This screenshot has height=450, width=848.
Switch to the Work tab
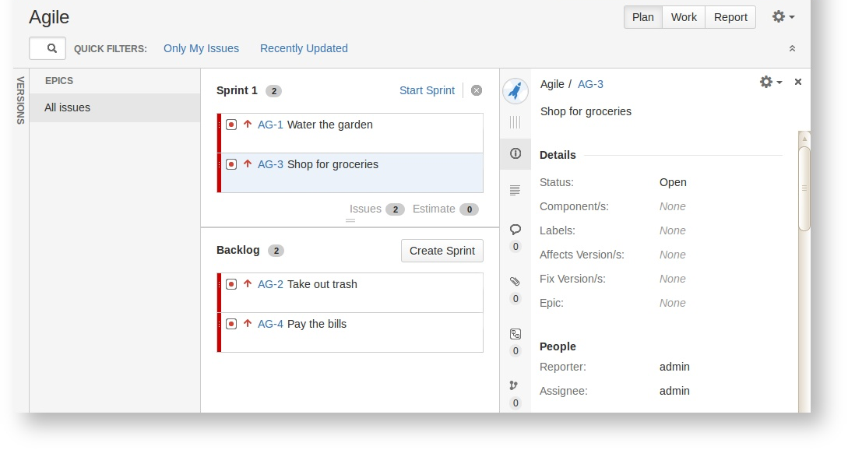pos(684,17)
